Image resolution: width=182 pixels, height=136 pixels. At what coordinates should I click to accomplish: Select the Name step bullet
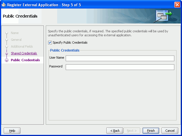[x=7, y=33]
